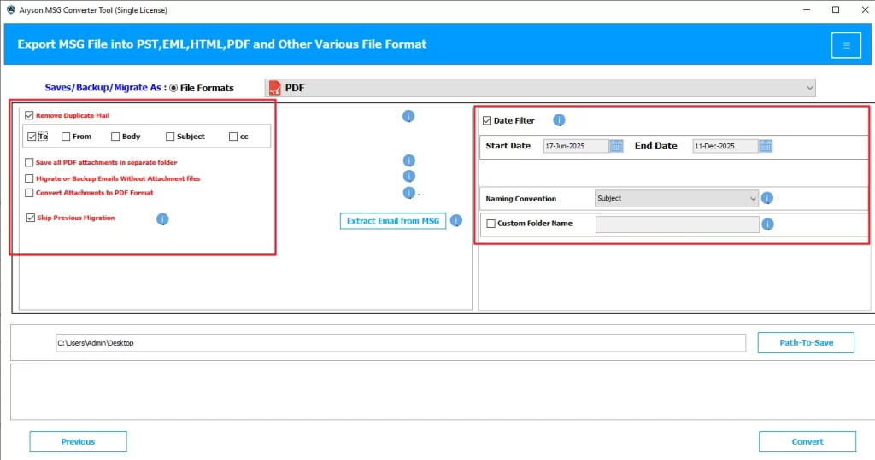The image size is (875, 460).
Task: Open the hamburger menu in blue header
Action: (x=846, y=45)
